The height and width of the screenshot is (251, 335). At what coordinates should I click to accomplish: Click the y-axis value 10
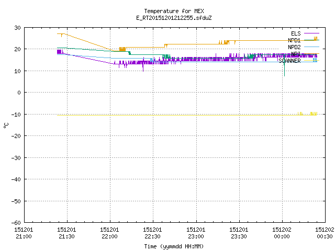(x=17, y=71)
